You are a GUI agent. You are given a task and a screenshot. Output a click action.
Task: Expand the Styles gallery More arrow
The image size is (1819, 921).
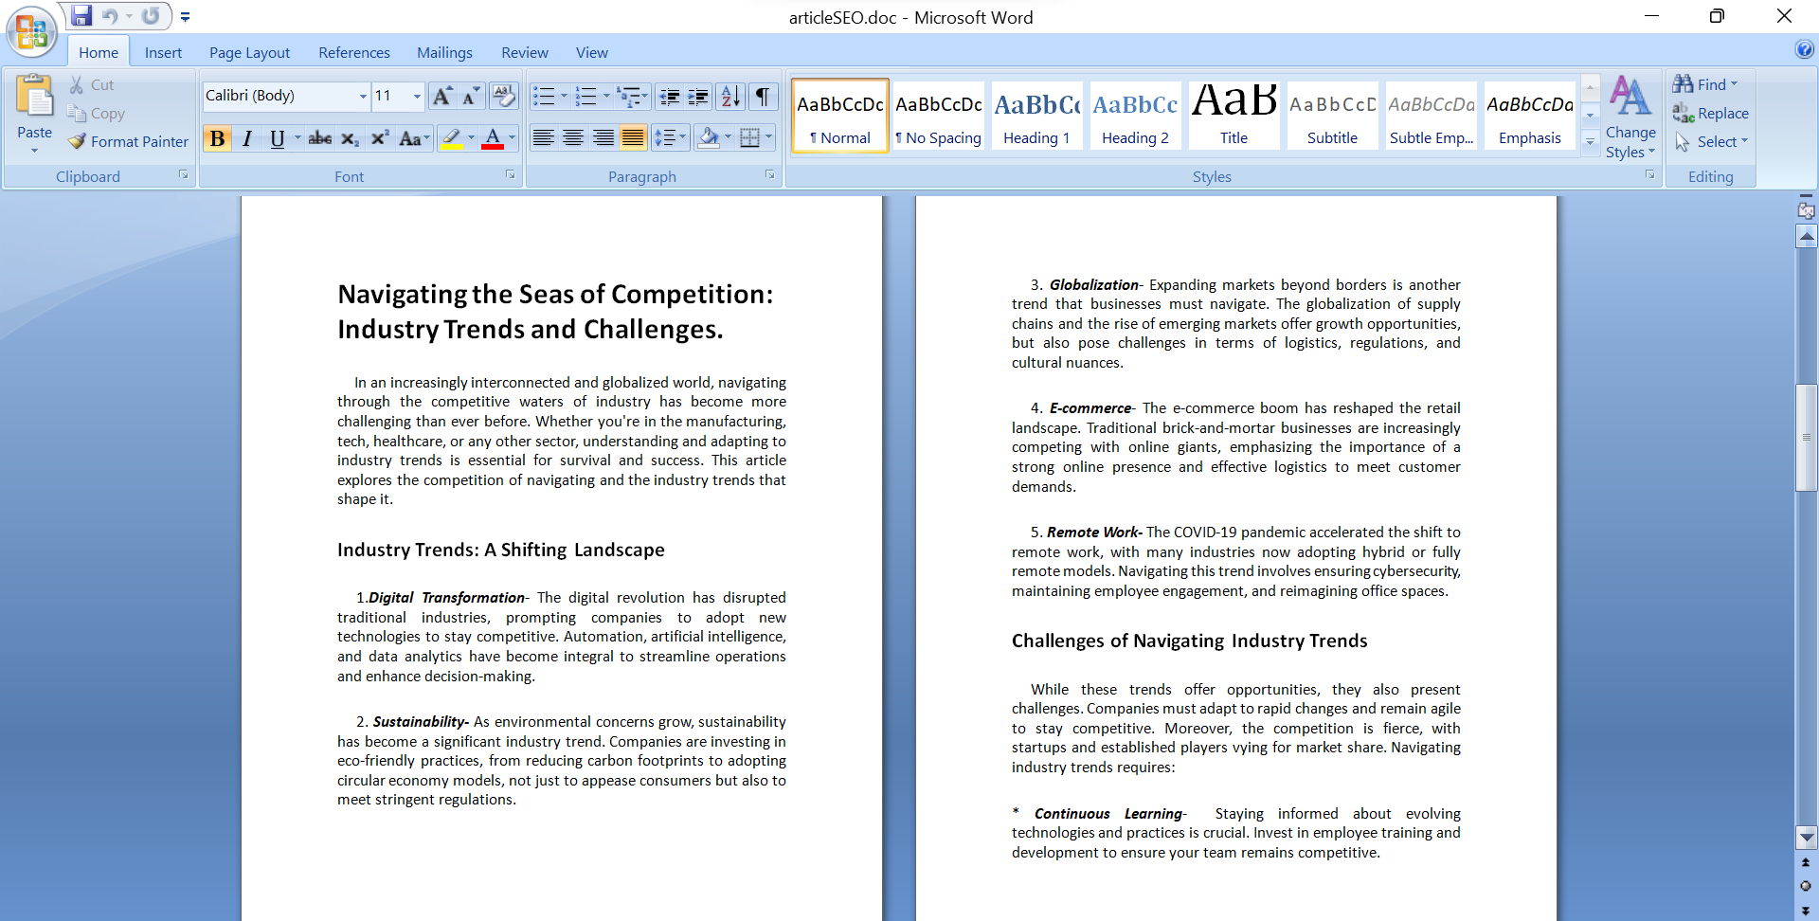(x=1591, y=142)
